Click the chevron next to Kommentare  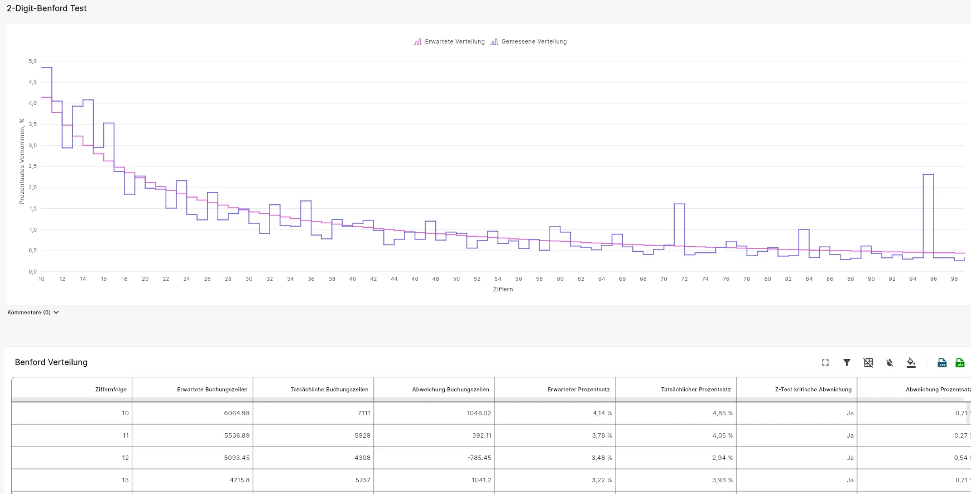coord(56,313)
